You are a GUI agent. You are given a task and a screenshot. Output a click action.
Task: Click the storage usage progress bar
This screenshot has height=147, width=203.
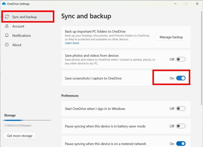click(x=27, y=120)
